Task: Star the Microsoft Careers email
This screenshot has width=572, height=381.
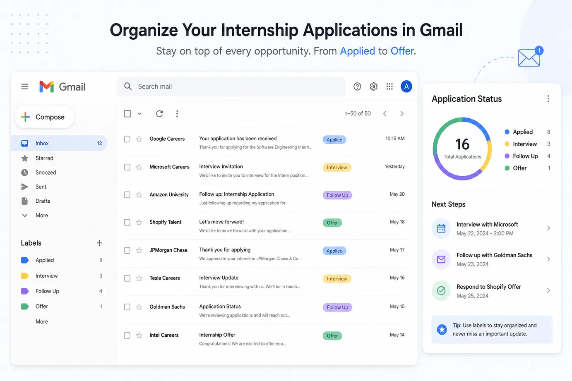Action: tap(139, 167)
